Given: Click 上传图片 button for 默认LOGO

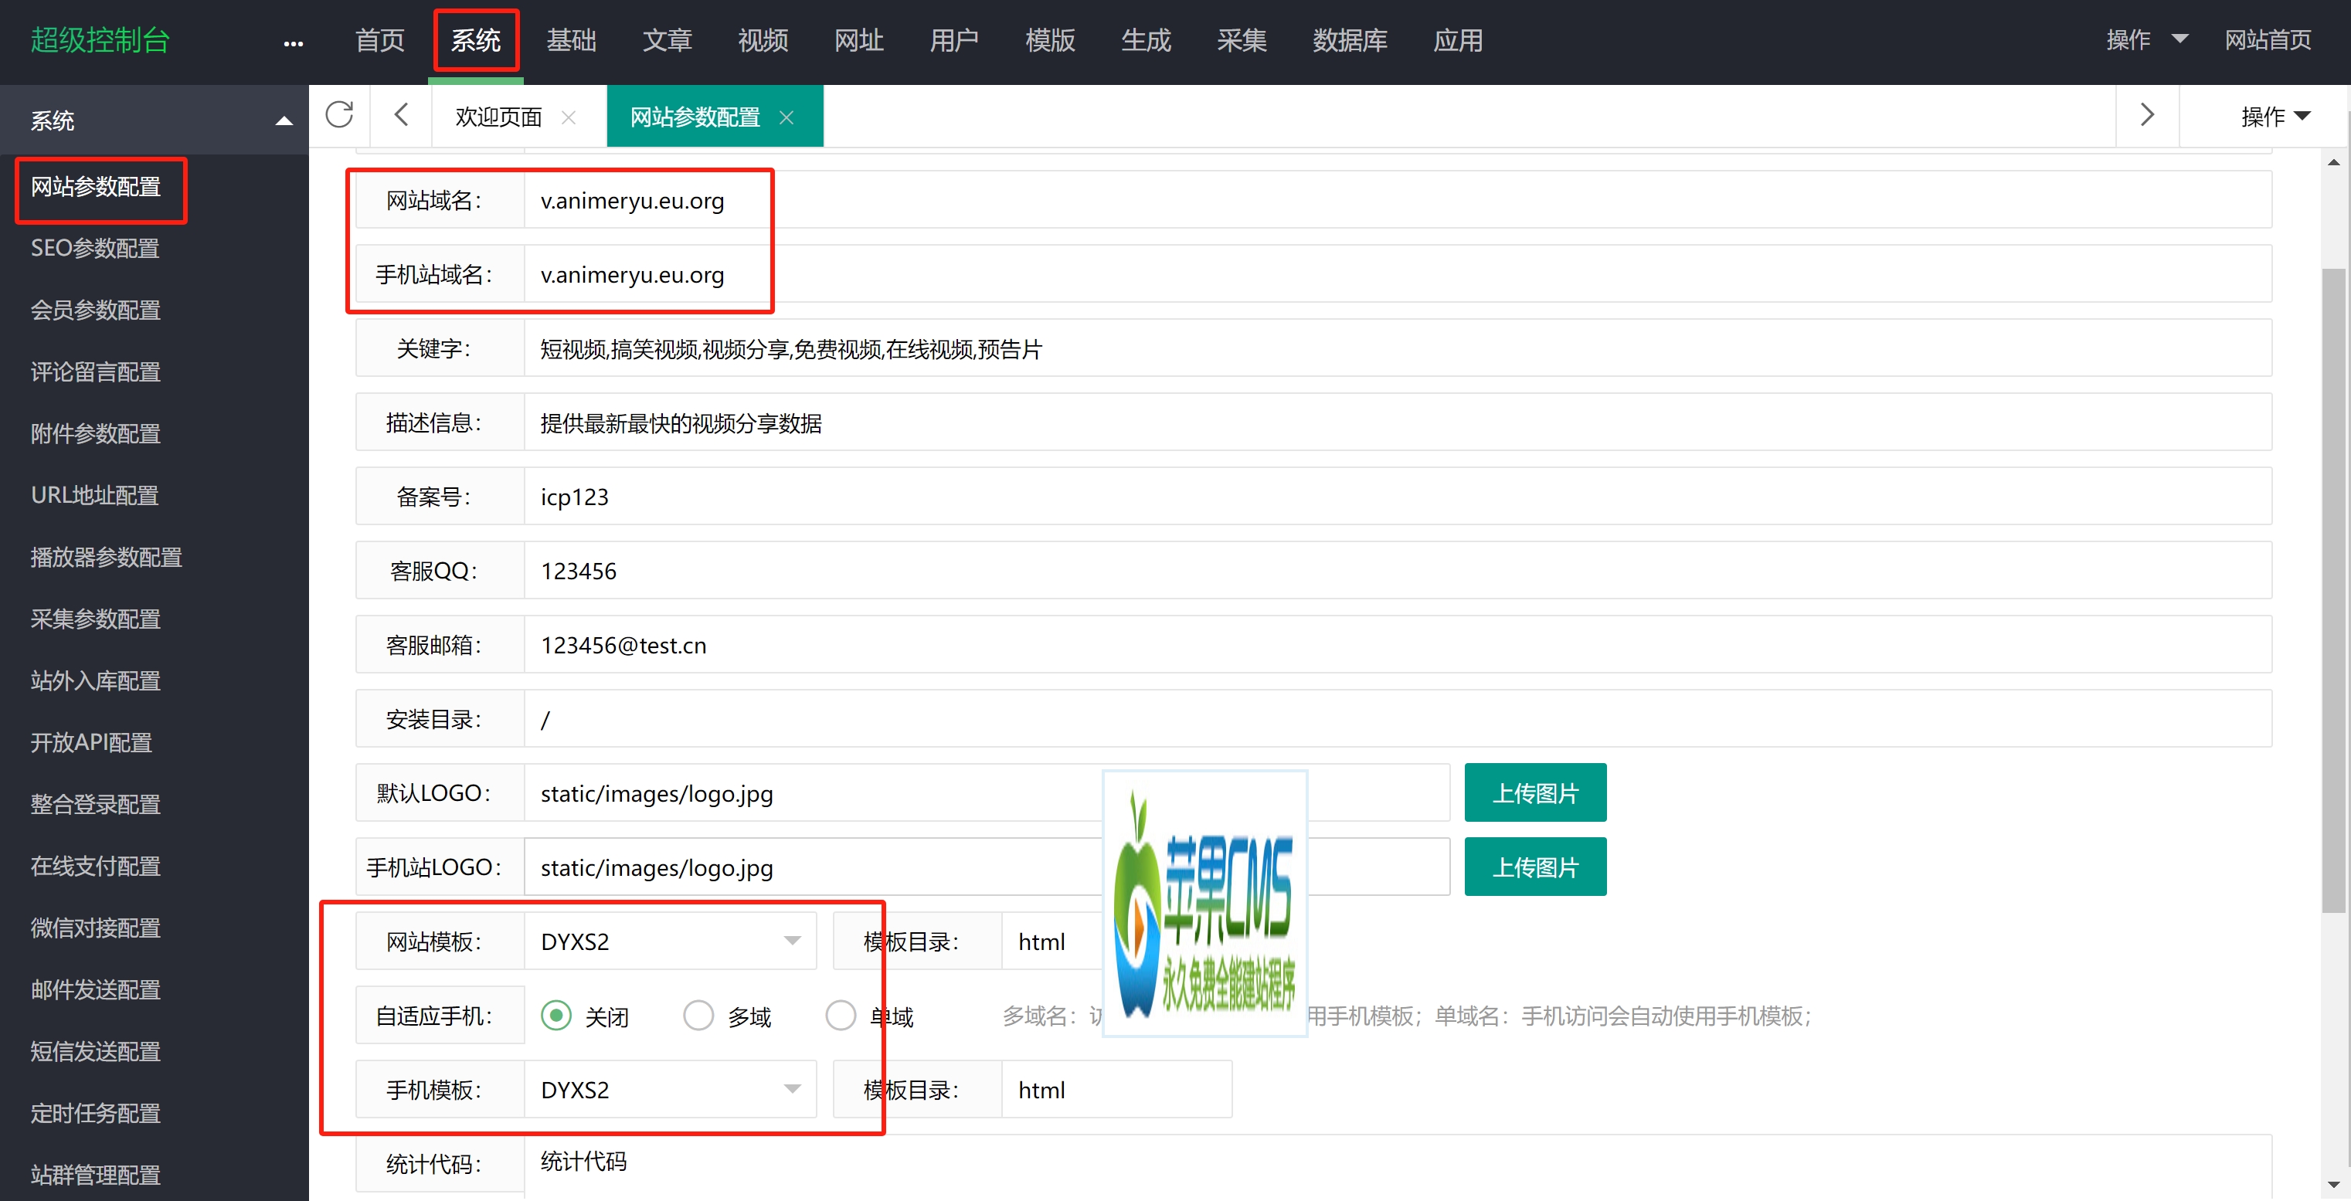Looking at the screenshot, I should pos(1535,793).
